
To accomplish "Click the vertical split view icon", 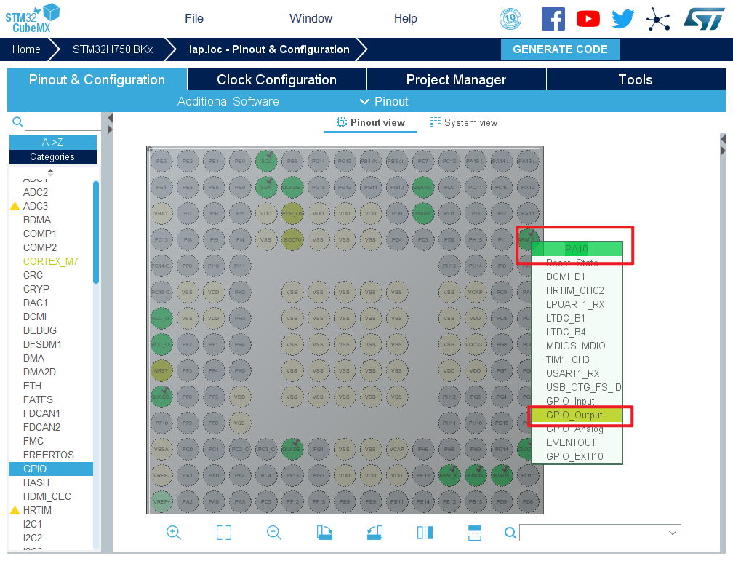I will pos(425,533).
